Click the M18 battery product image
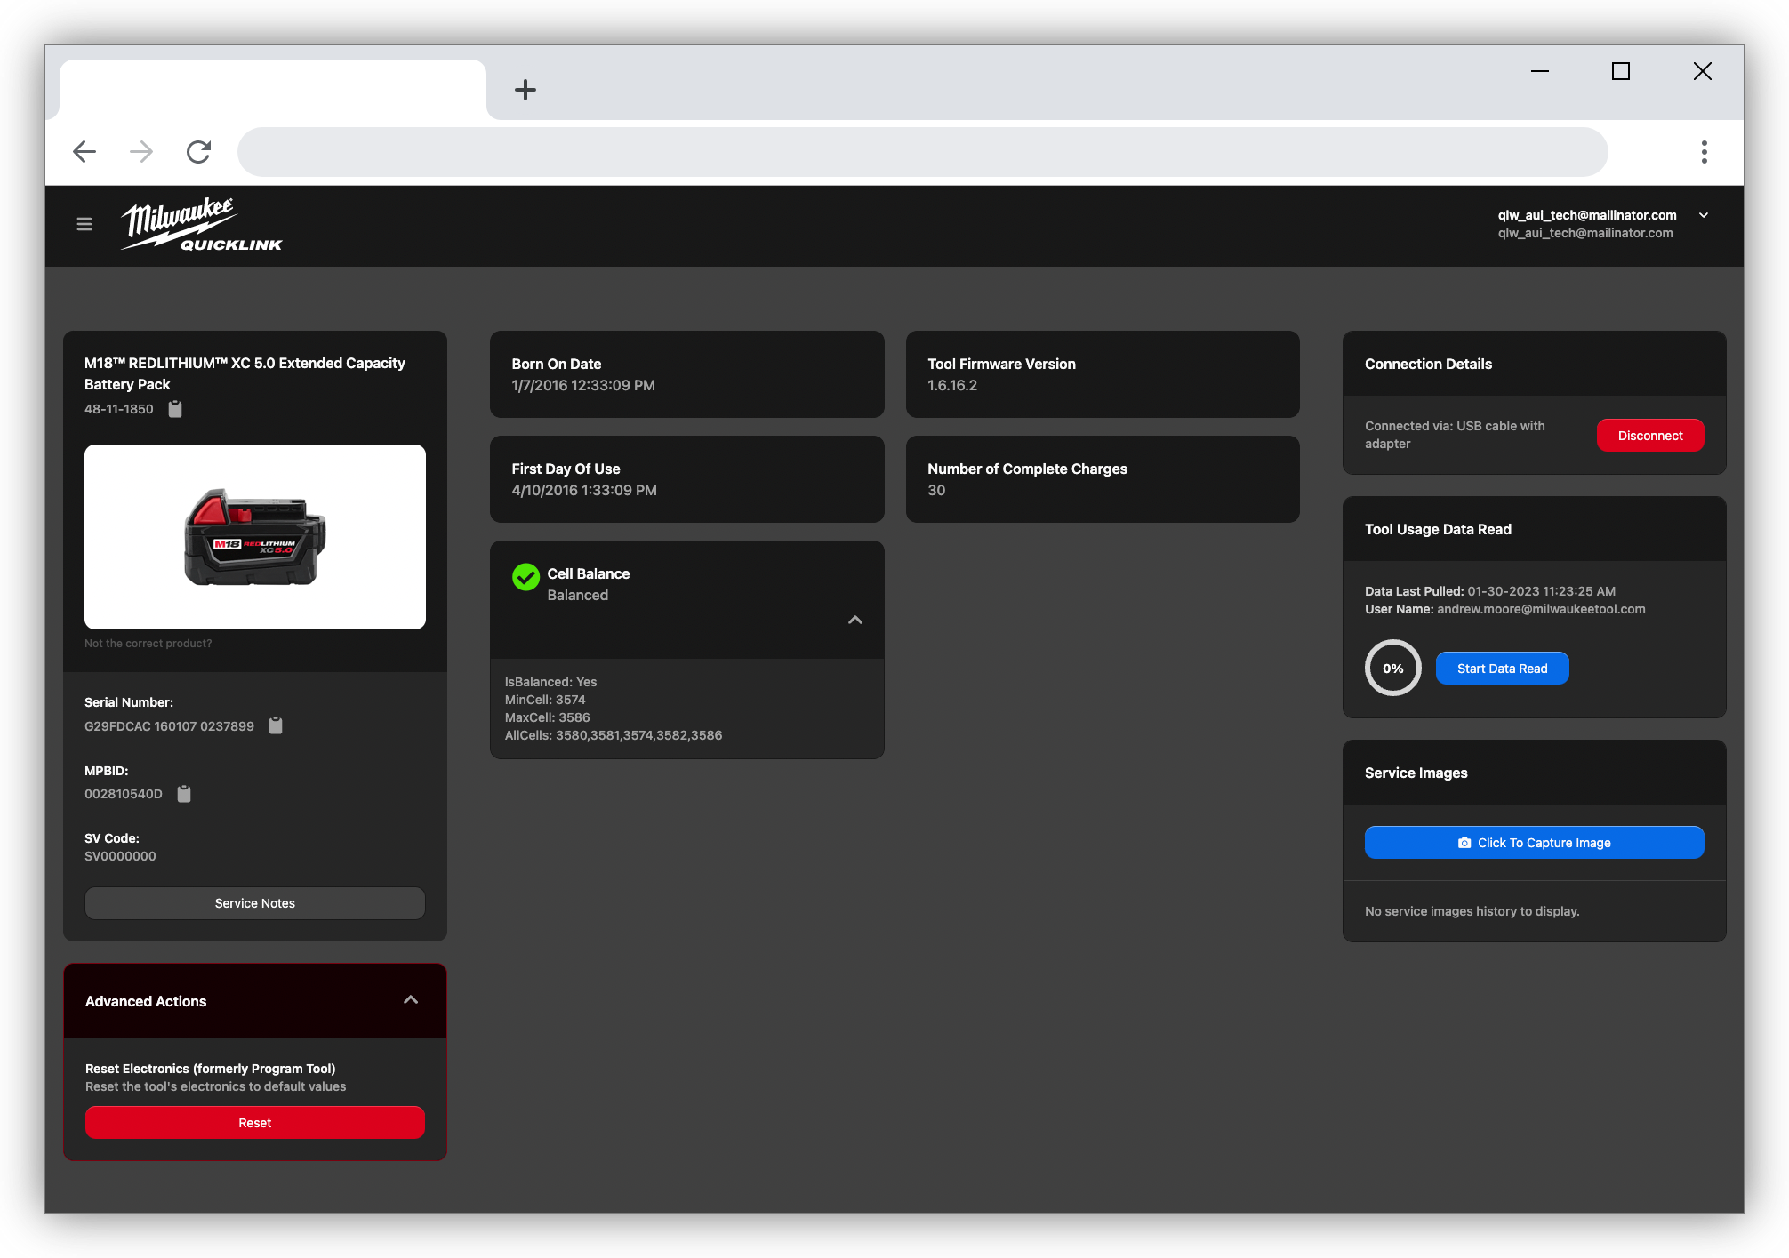Image resolution: width=1789 pixels, height=1258 pixels. point(255,537)
